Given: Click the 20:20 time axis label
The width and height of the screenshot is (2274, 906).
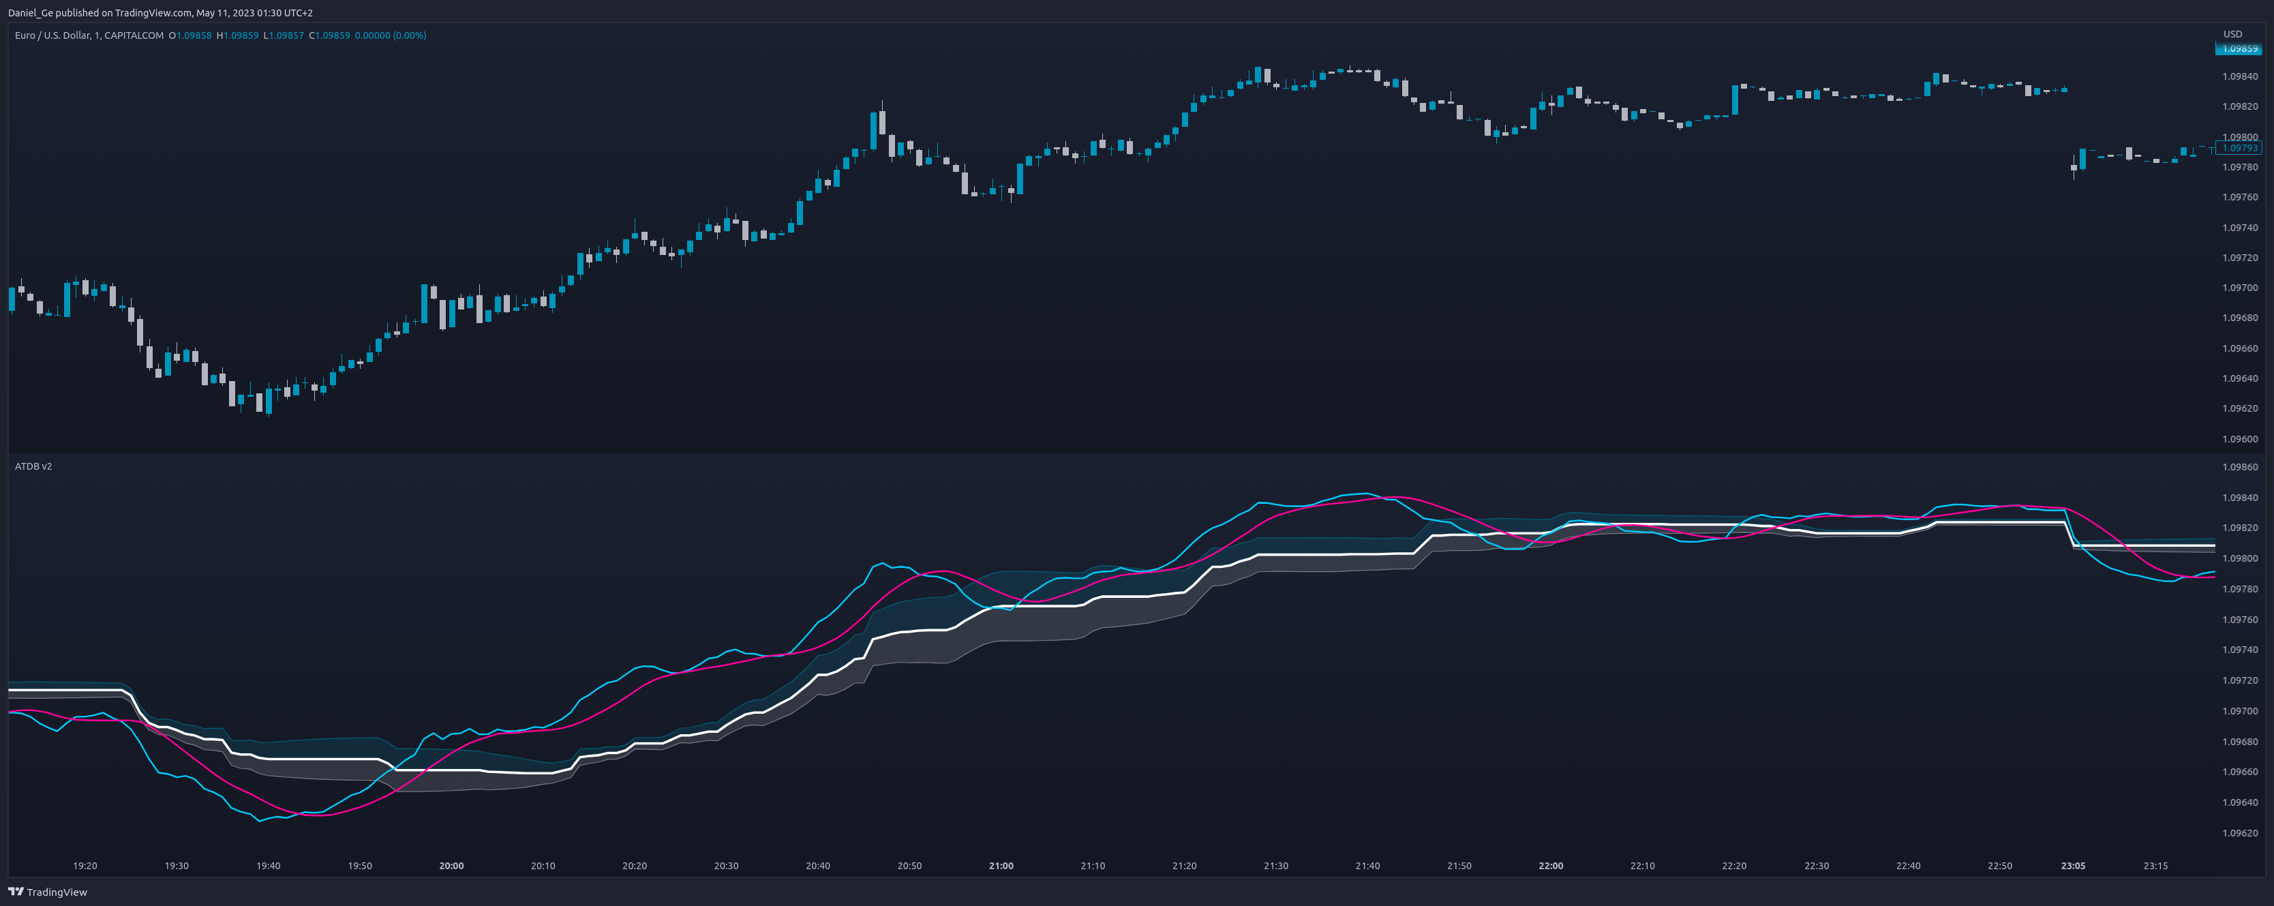Looking at the screenshot, I should click(x=635, y=866).
